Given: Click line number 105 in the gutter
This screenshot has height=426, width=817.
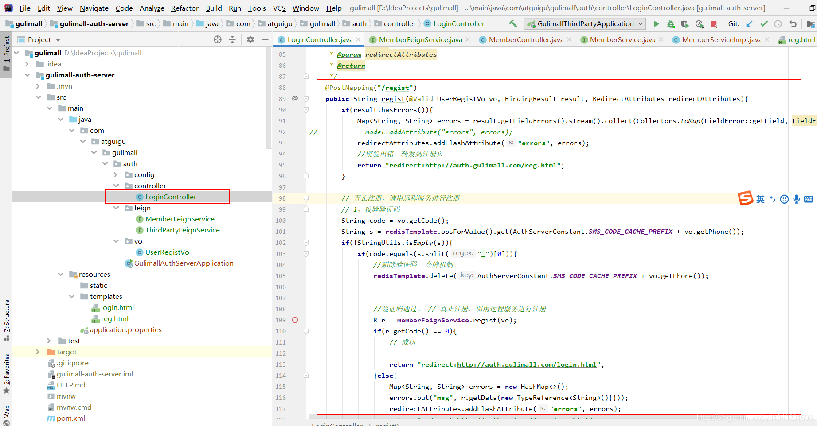Looking at the screenshot, I should click(x=281, y=275).
